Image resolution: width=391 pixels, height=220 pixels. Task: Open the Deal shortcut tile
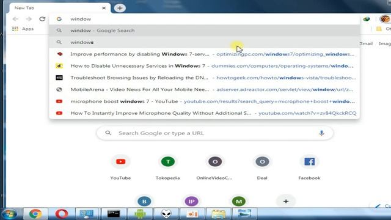click(x=262, y=167)
